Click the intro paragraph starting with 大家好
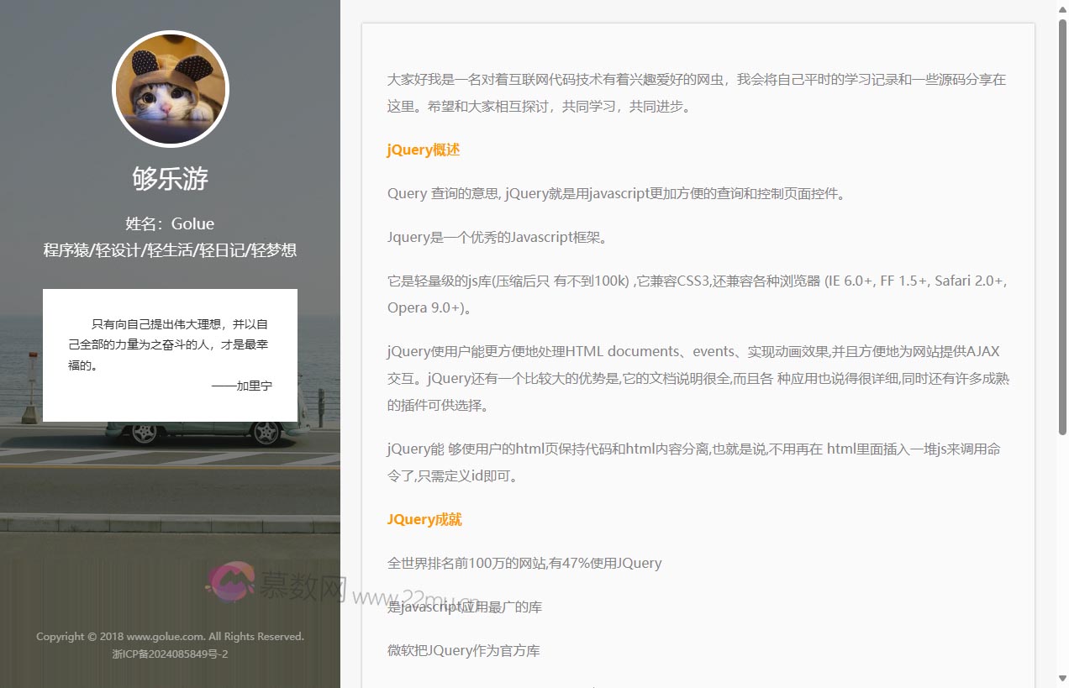 click(x=696, y=93)
